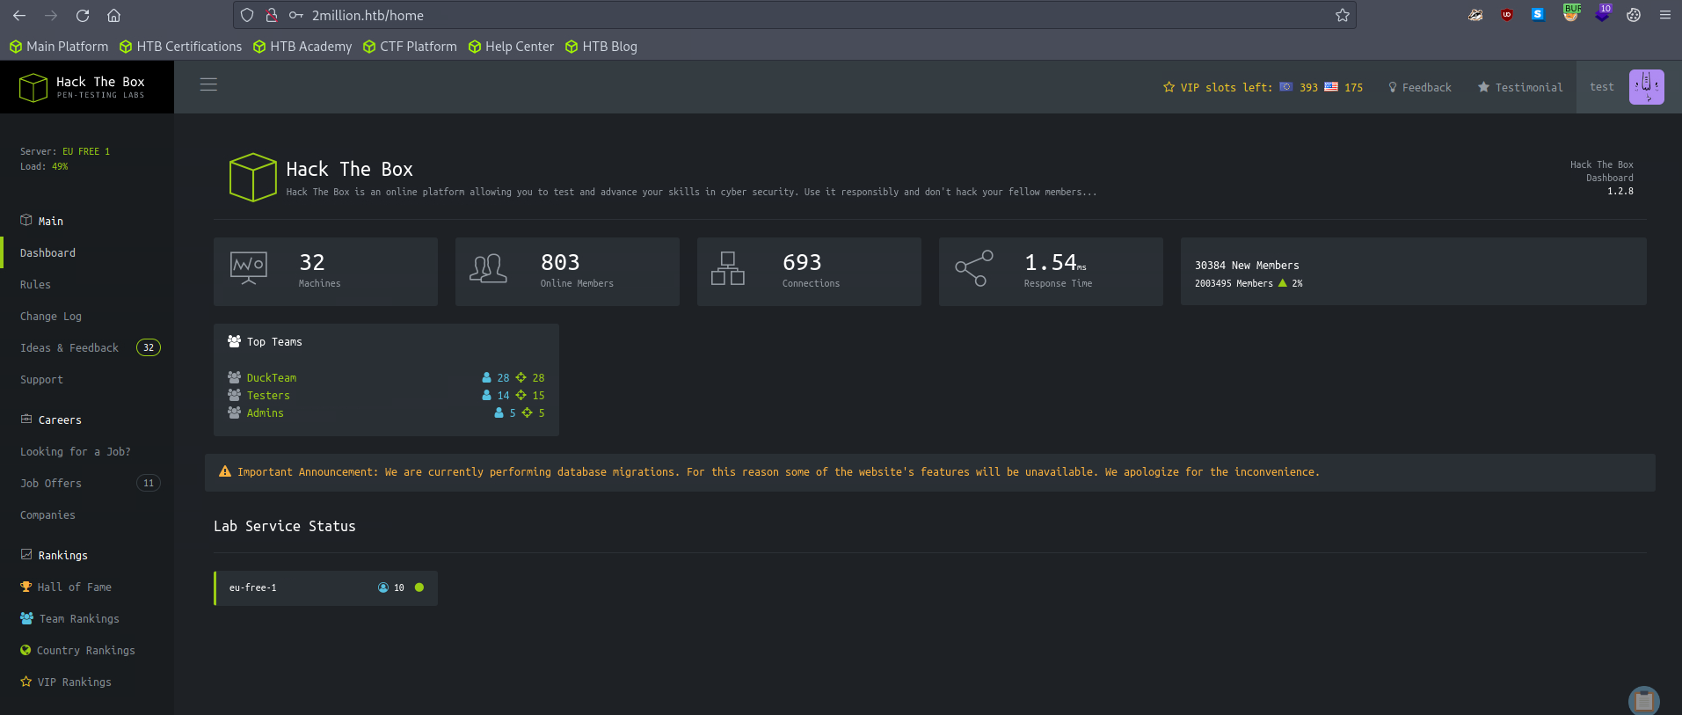Click the Online Members people icon
Viewport: 1682px width, 715px height.
(x=488, y=268)
